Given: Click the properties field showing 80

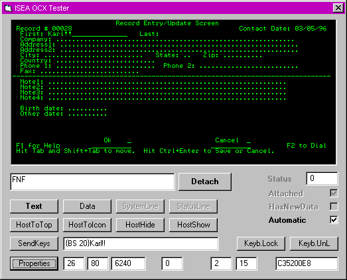Looking at the screenshot, I should pos(98,263).
